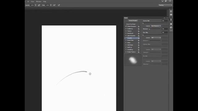Collapse Brush panel with double-arrow icon
Viewport: 198px width, 111px height.
coord(164,18)
